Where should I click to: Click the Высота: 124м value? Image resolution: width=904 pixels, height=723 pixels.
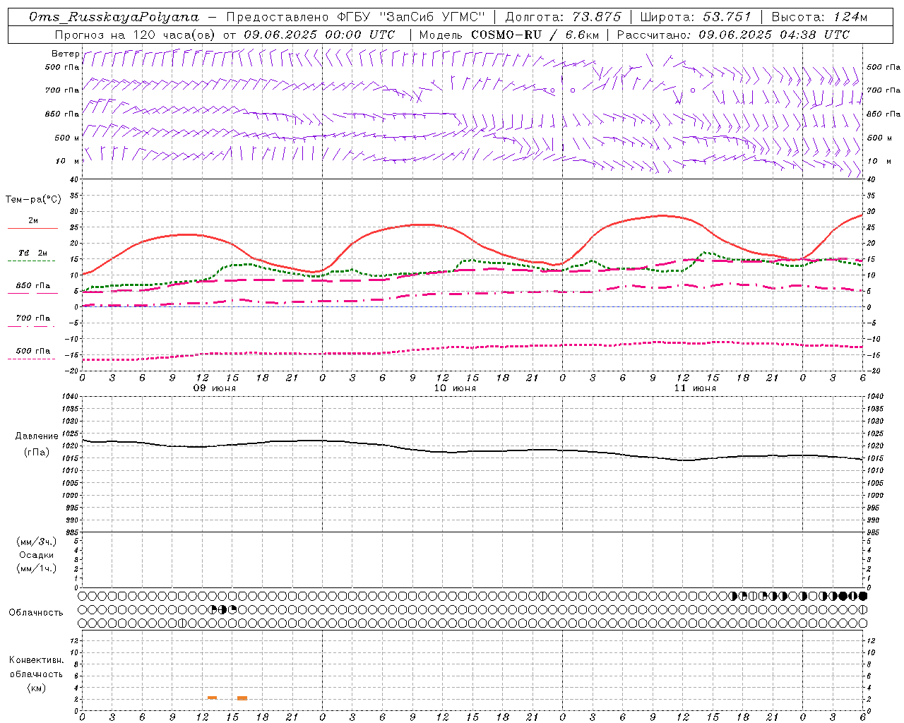(x=819, y=17)
